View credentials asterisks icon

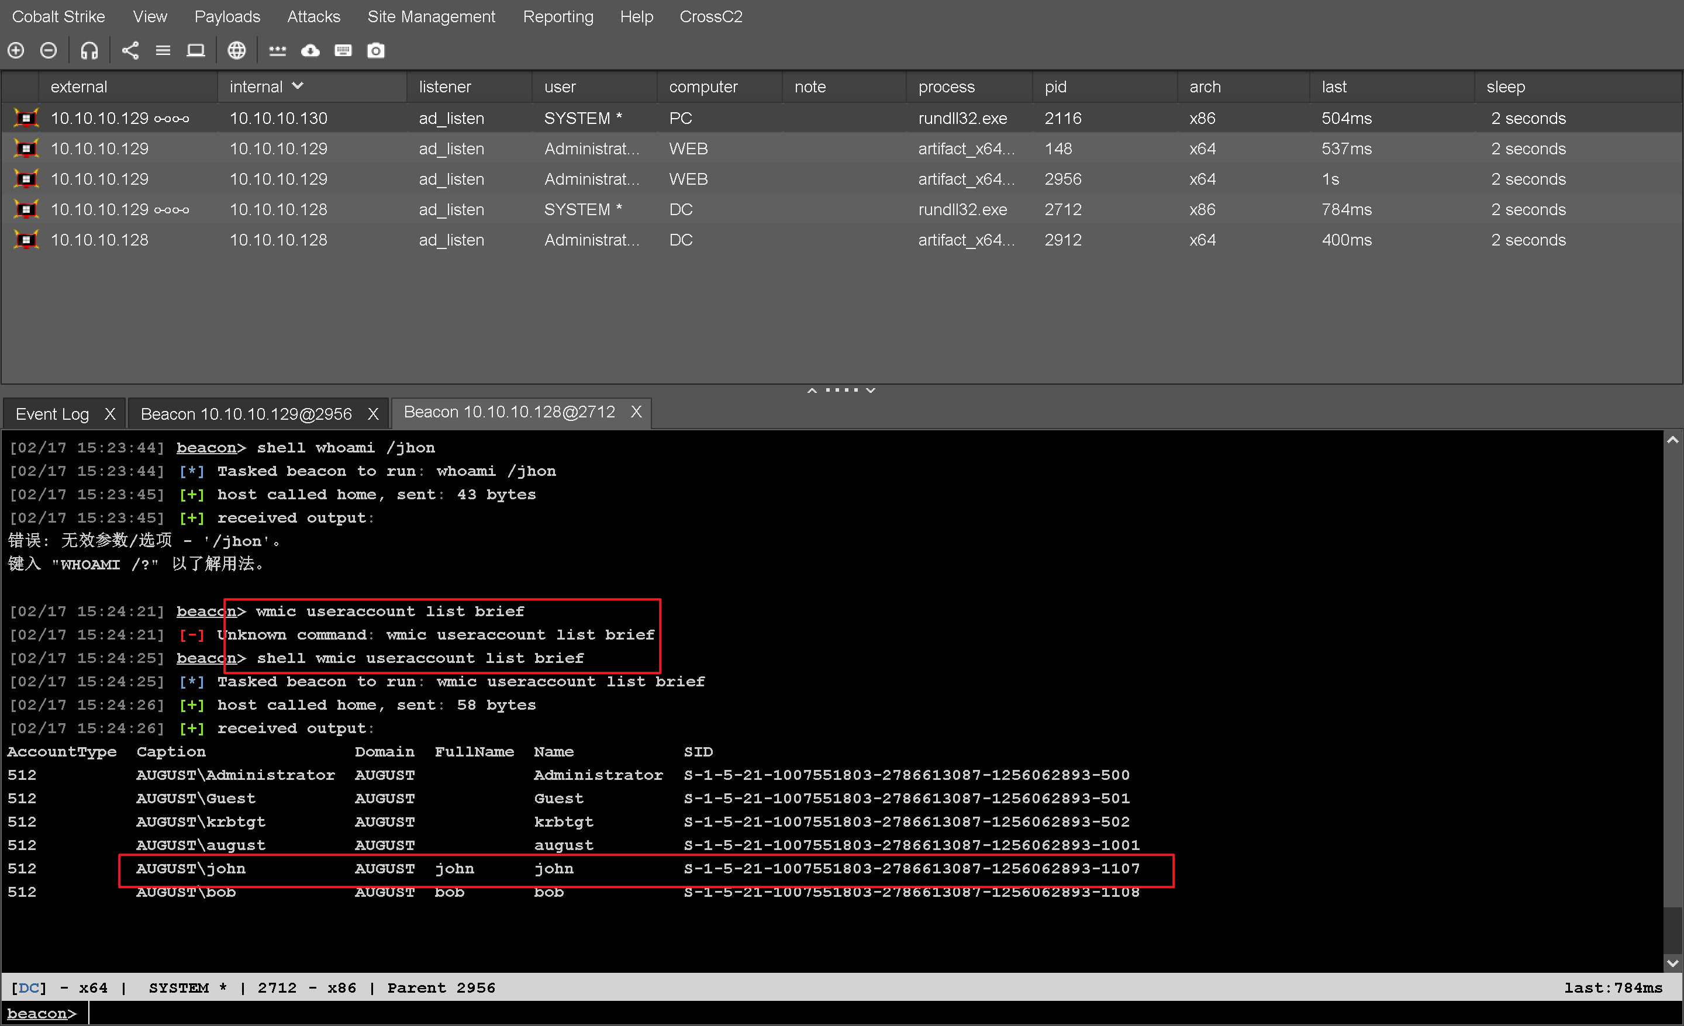point(278,50)
